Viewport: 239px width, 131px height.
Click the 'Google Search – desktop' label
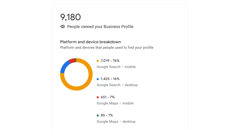coord(117,85)
